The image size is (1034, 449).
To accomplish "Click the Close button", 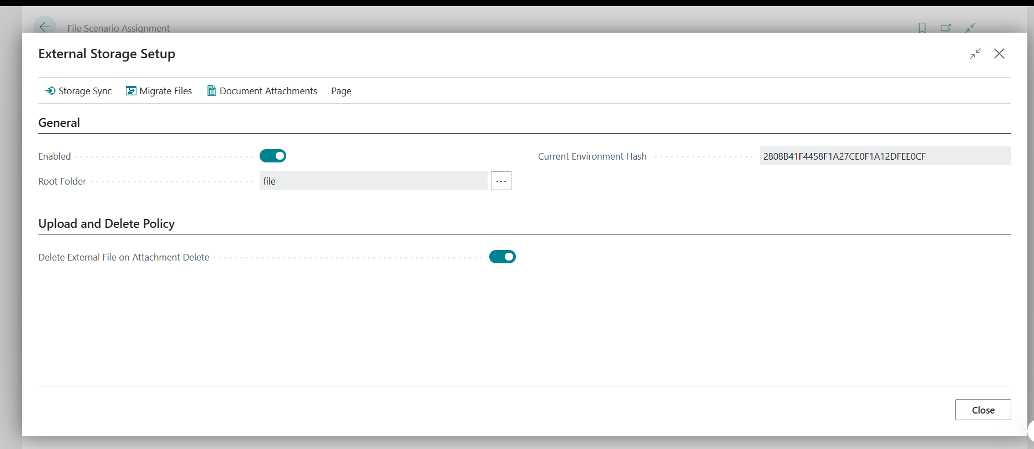I will (983, 410).
